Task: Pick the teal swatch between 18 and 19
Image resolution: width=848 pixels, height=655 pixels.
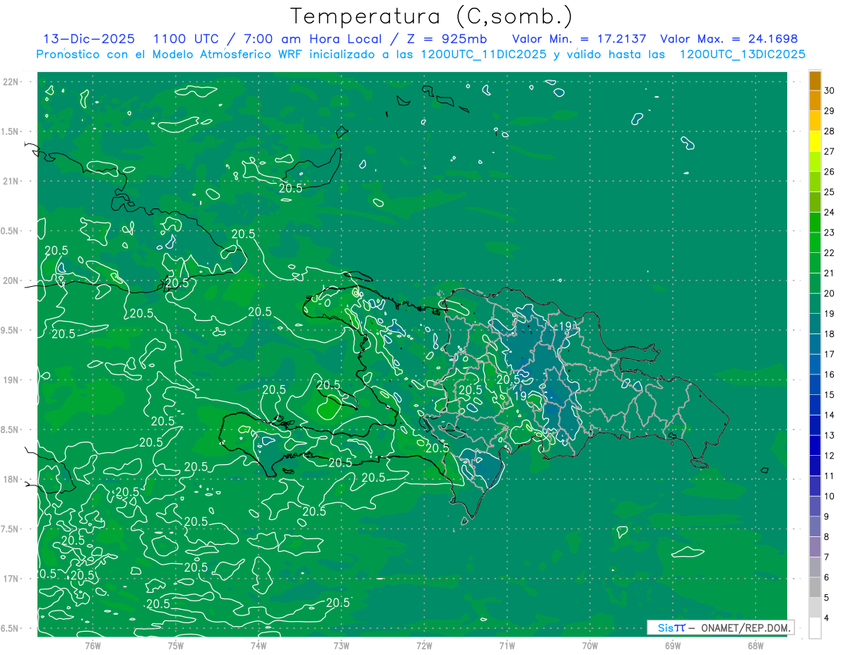Action: pyautogui.click(x=815, y=324)
